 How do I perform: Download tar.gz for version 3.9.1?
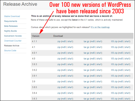[x=86, y=76]
